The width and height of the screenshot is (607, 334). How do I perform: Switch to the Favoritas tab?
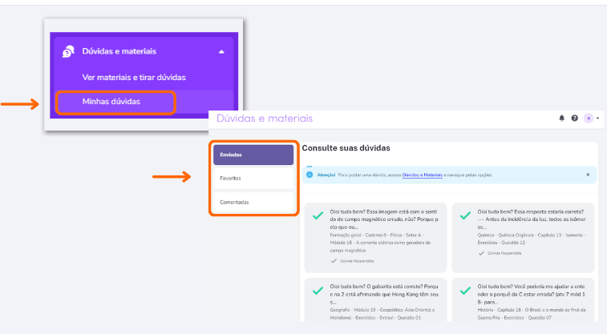(x=253, y=178)
